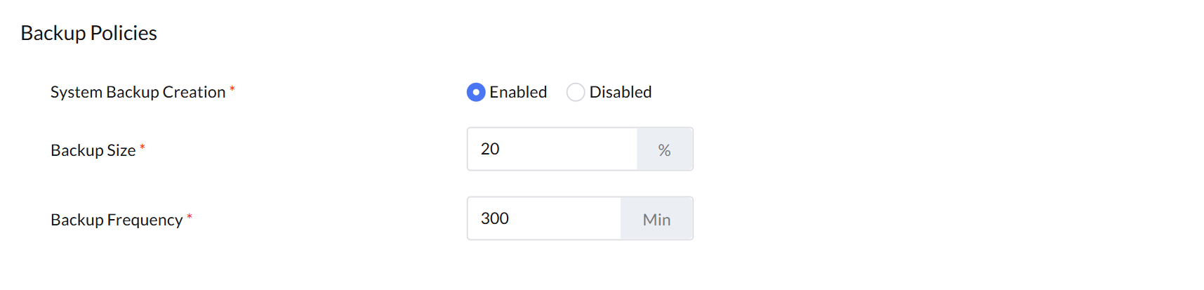The width and height of the screenshot is (1204, 290).
Task: Click blank space right of the 20 value
Action: tap(569, 149)
